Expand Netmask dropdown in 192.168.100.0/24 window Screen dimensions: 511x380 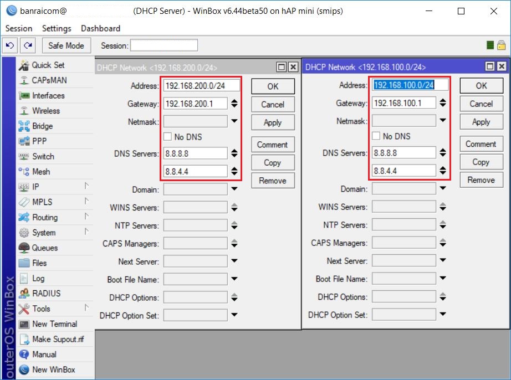coord(443,120)
